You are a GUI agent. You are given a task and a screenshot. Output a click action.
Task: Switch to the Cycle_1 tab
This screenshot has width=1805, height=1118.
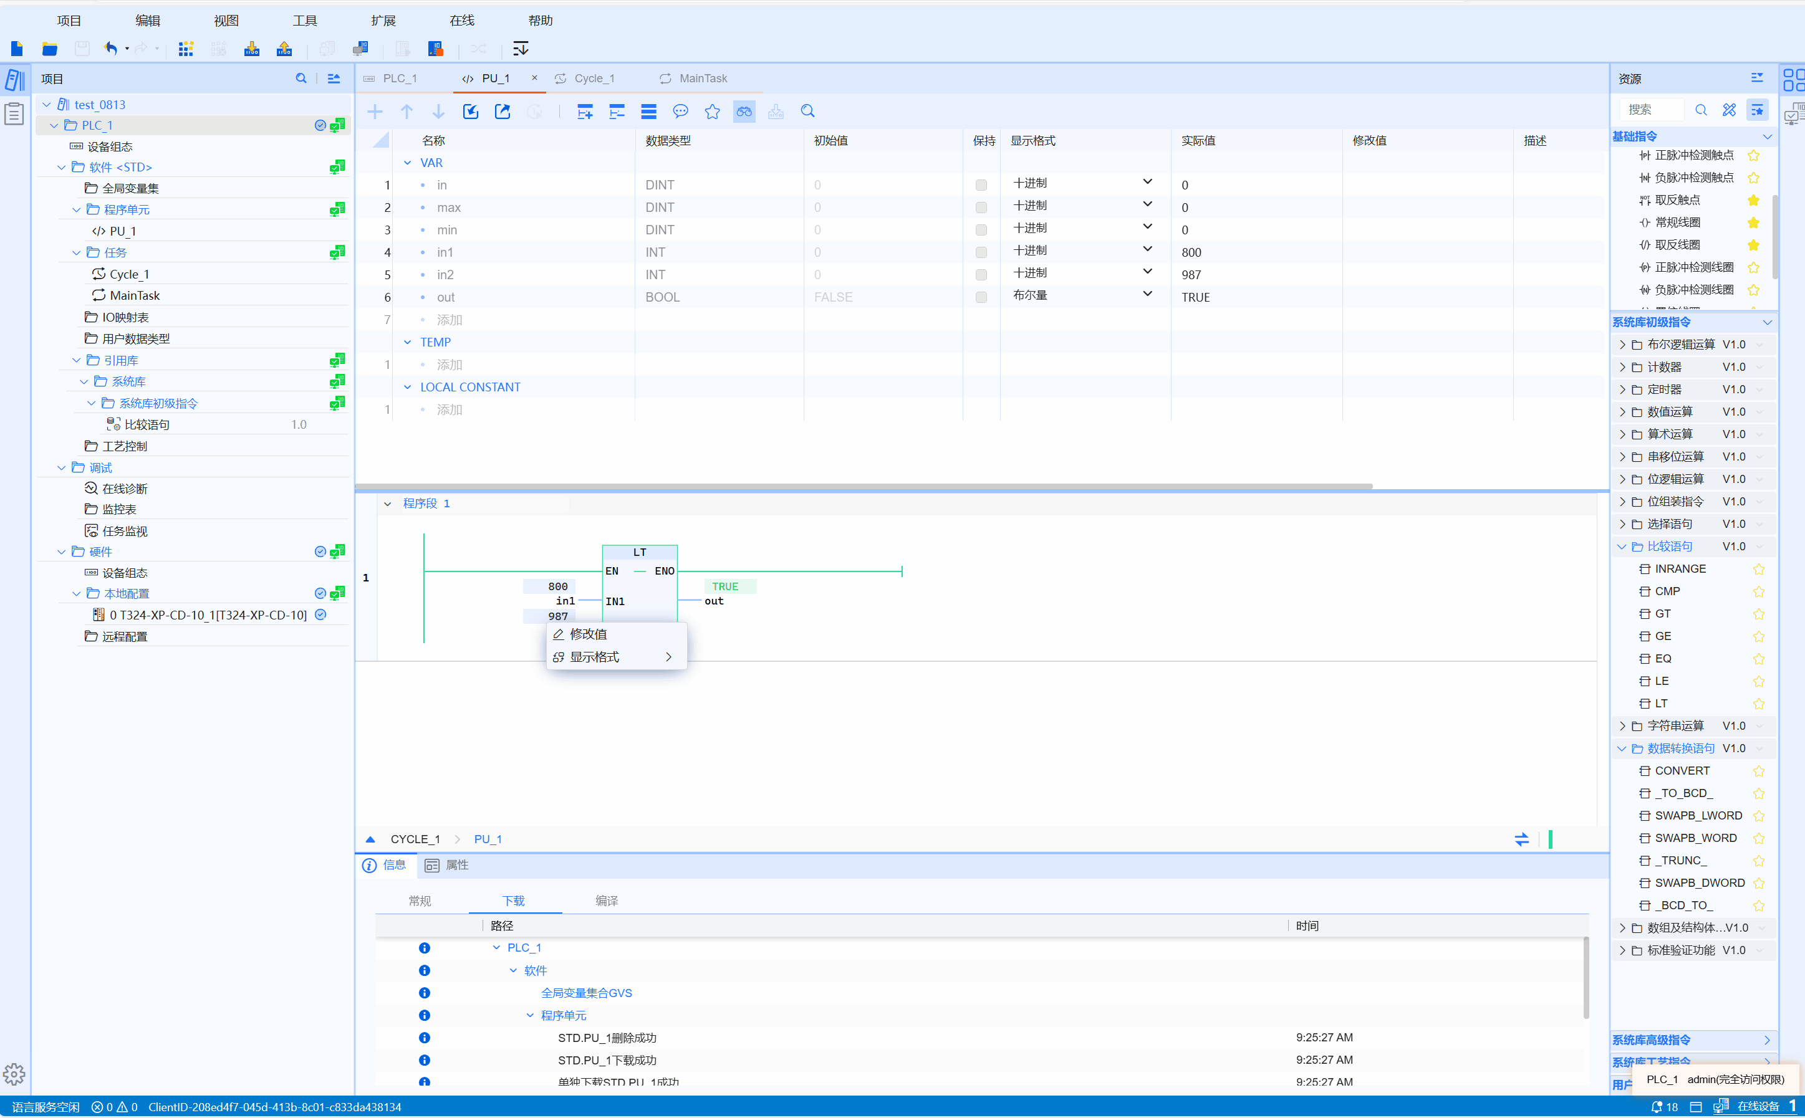click(x=594, y=79)
